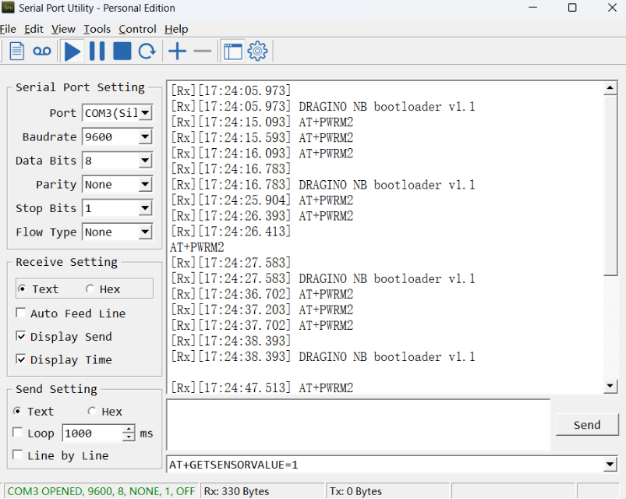Expand the Data Bits dropdown

[145, 161]
